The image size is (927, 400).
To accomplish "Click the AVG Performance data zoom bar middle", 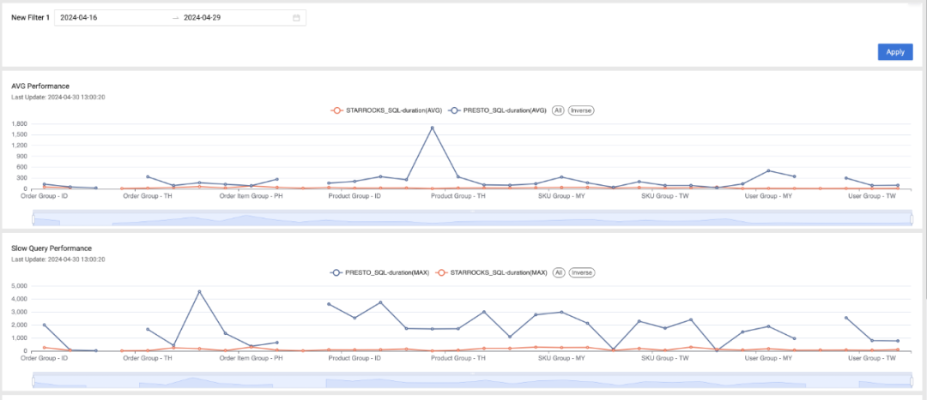I will [x=472, y=218].
